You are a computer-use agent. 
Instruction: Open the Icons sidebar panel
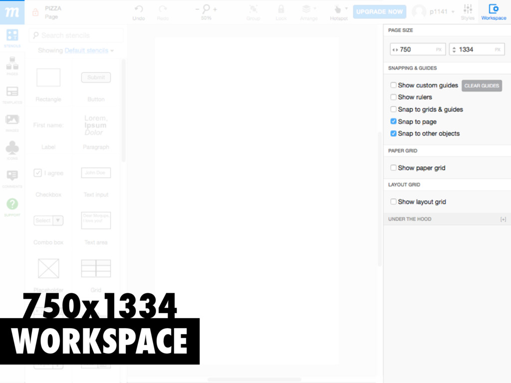pyautogui.click(x=12, y=151)
